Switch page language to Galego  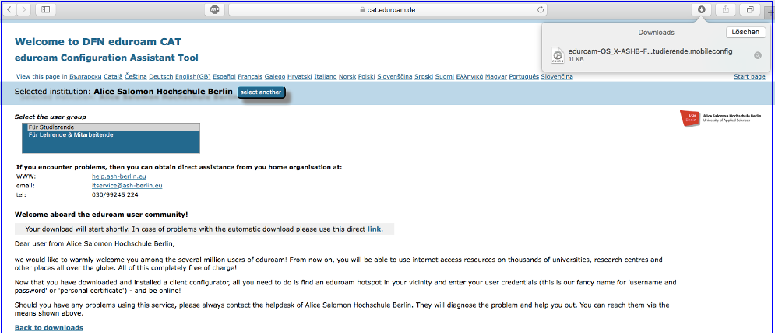click(x=275, y=76)
